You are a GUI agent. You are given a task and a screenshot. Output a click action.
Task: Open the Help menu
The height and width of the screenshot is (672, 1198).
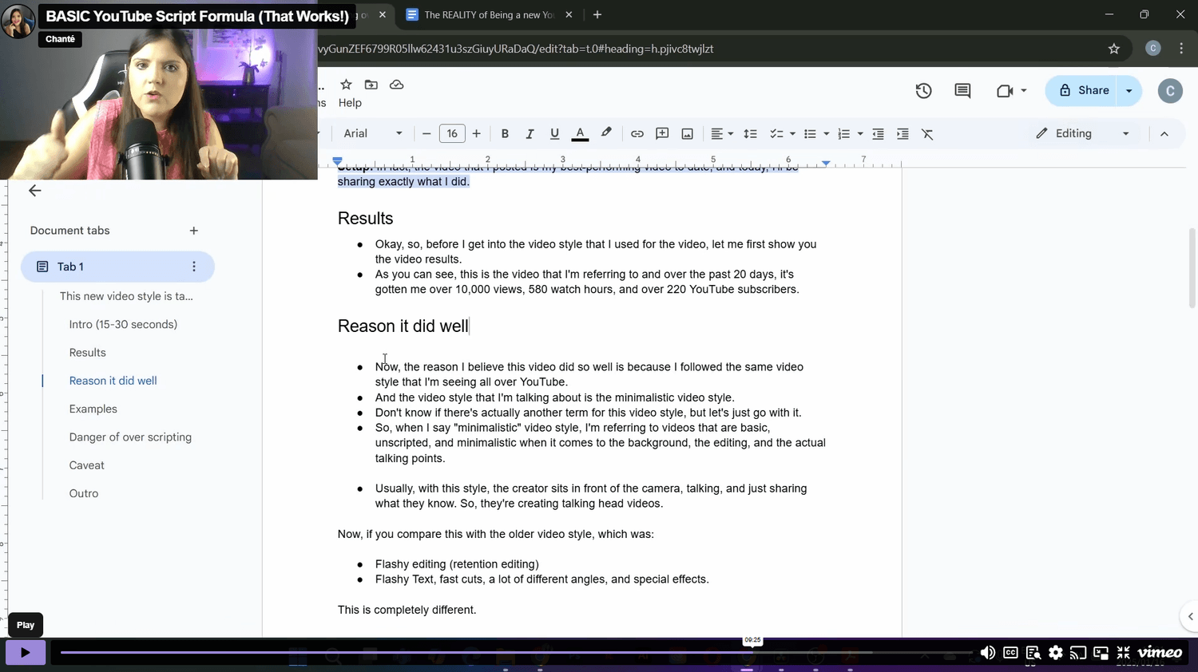click(350, 103)
